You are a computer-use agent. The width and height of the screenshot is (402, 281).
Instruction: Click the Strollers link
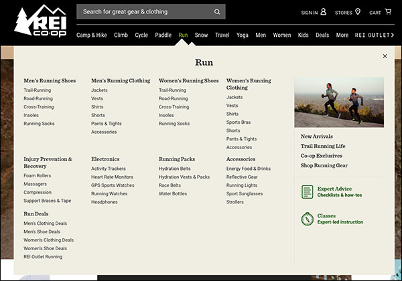coord(235,202)
